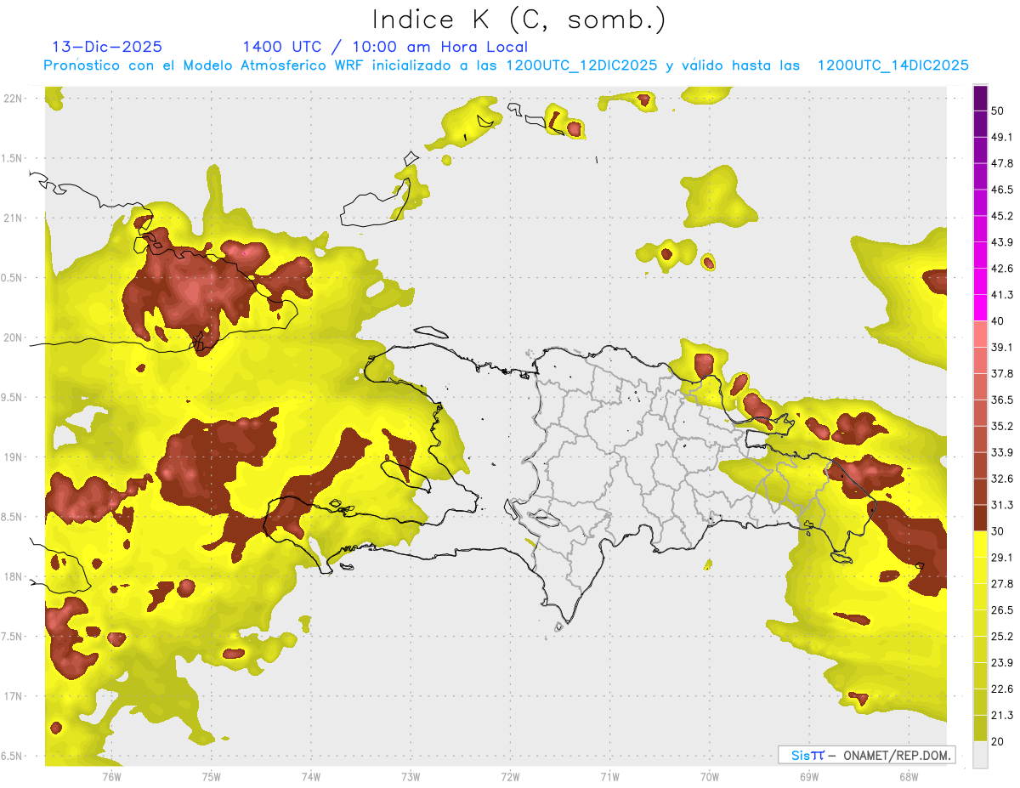Viewport: 1020px width, 788px height.
Task: Click the magenta legend swatch between 40 and 41.3
Action: [980, 308]
